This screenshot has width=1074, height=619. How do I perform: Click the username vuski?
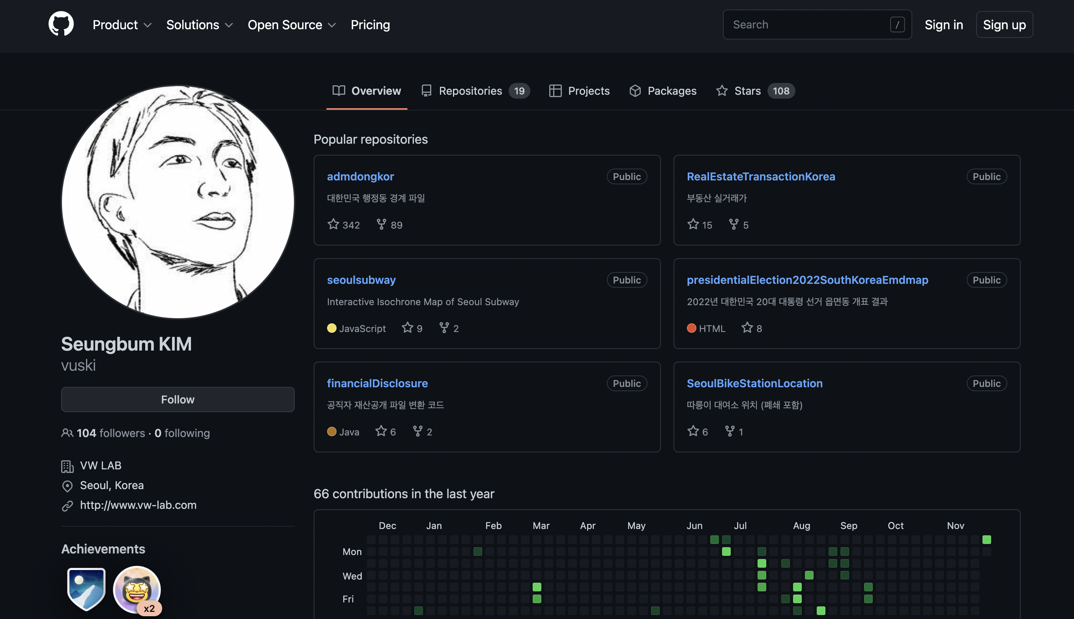[79, 366]
